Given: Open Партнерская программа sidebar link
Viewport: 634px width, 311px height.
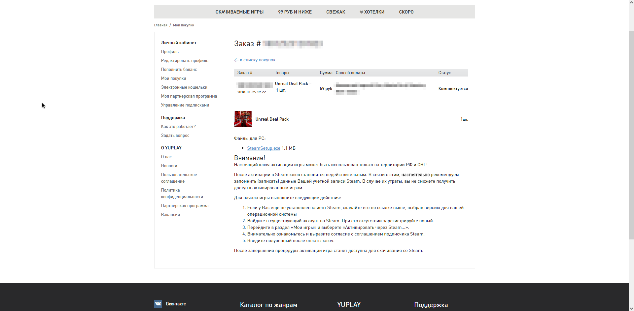Looking at the screenshot, I should (185, 205).
